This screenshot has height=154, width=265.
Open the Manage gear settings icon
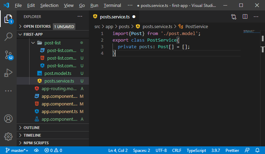pyautogui.click(x=8, y=136)
